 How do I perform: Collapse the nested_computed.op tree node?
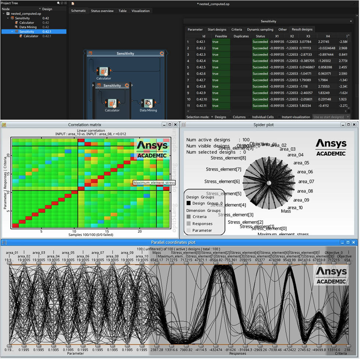[x=3, y=14]
